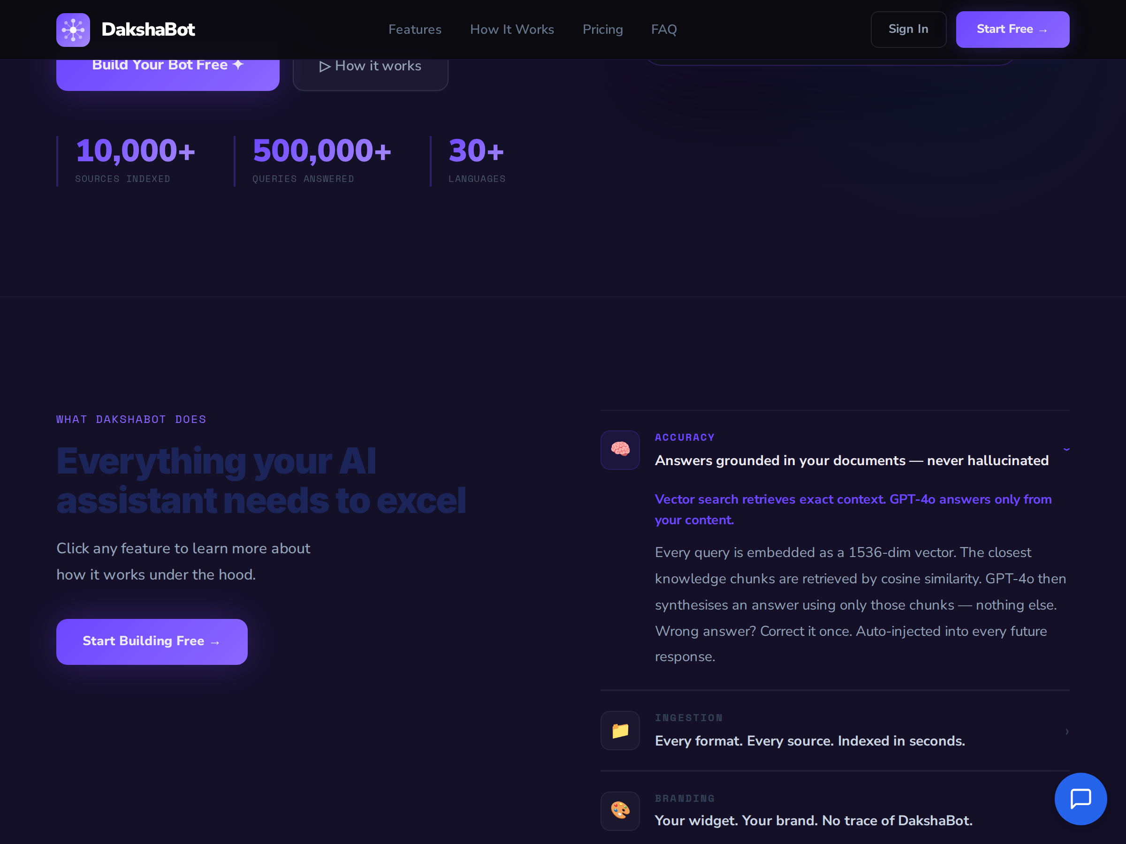Viewport: 1126px width, 844px height.
Task: Go to How It Works nav link
Action: [x=512, y=30]
